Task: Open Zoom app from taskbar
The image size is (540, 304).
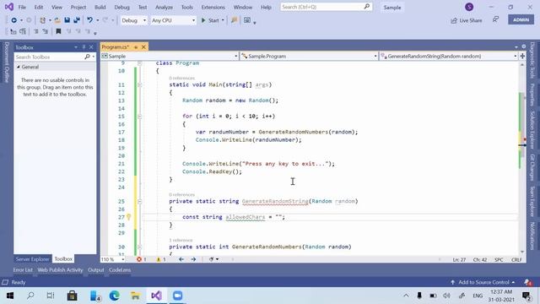Action: [178, 296]
